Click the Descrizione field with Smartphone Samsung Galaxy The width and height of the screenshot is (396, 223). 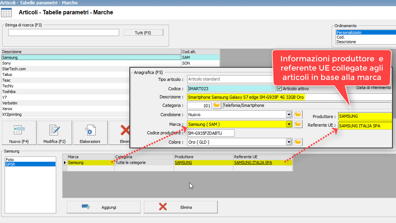(289, 97)
